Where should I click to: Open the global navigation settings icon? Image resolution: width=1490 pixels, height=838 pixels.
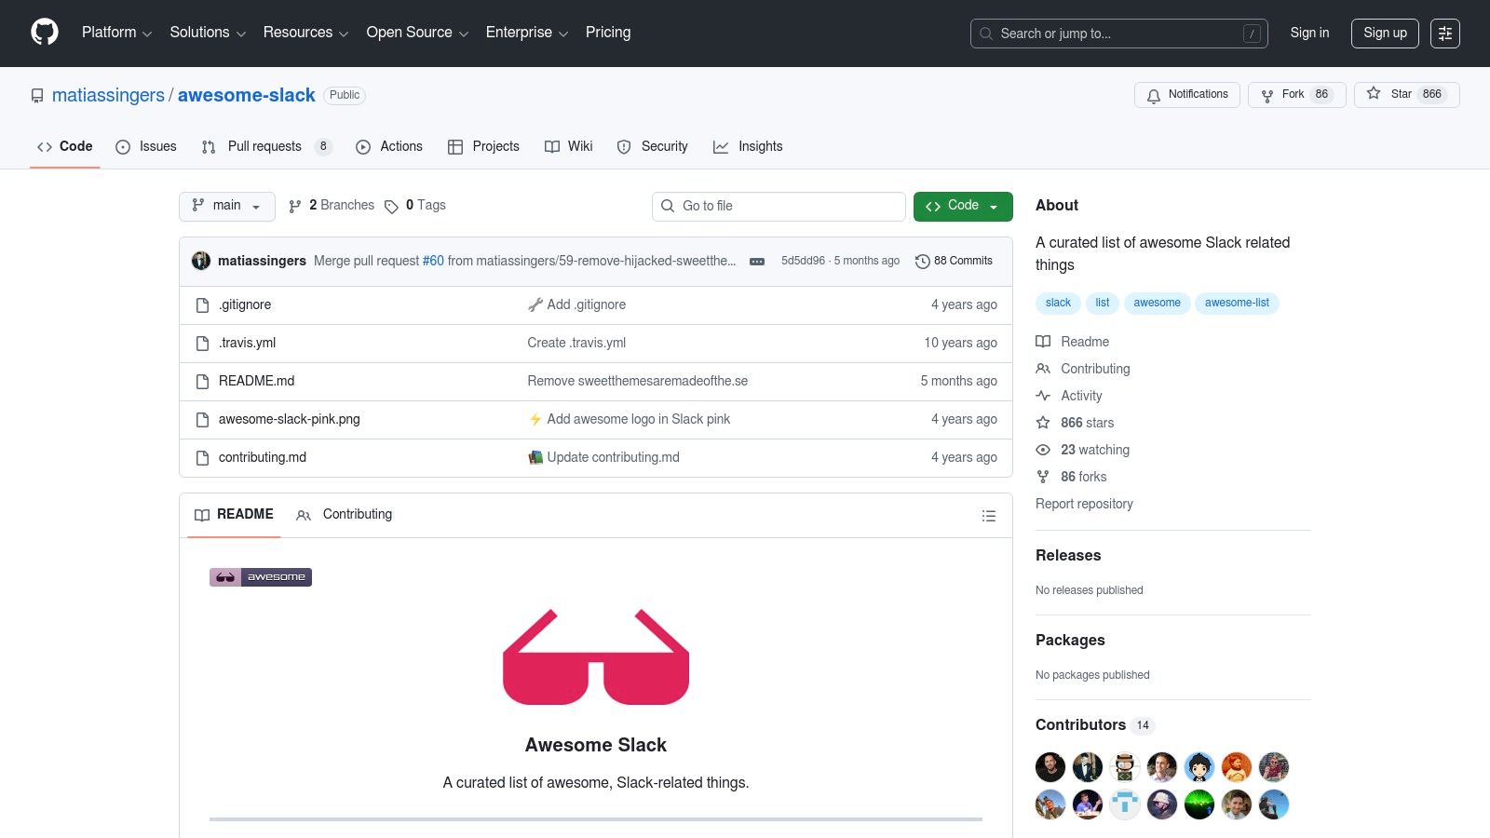click(x=1445, y=34)
